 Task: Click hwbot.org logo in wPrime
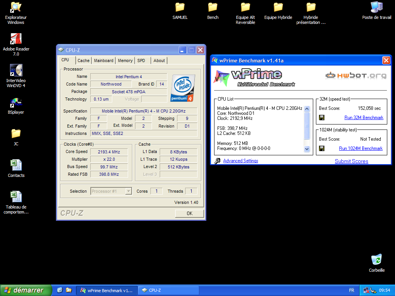tap(356, 75)
